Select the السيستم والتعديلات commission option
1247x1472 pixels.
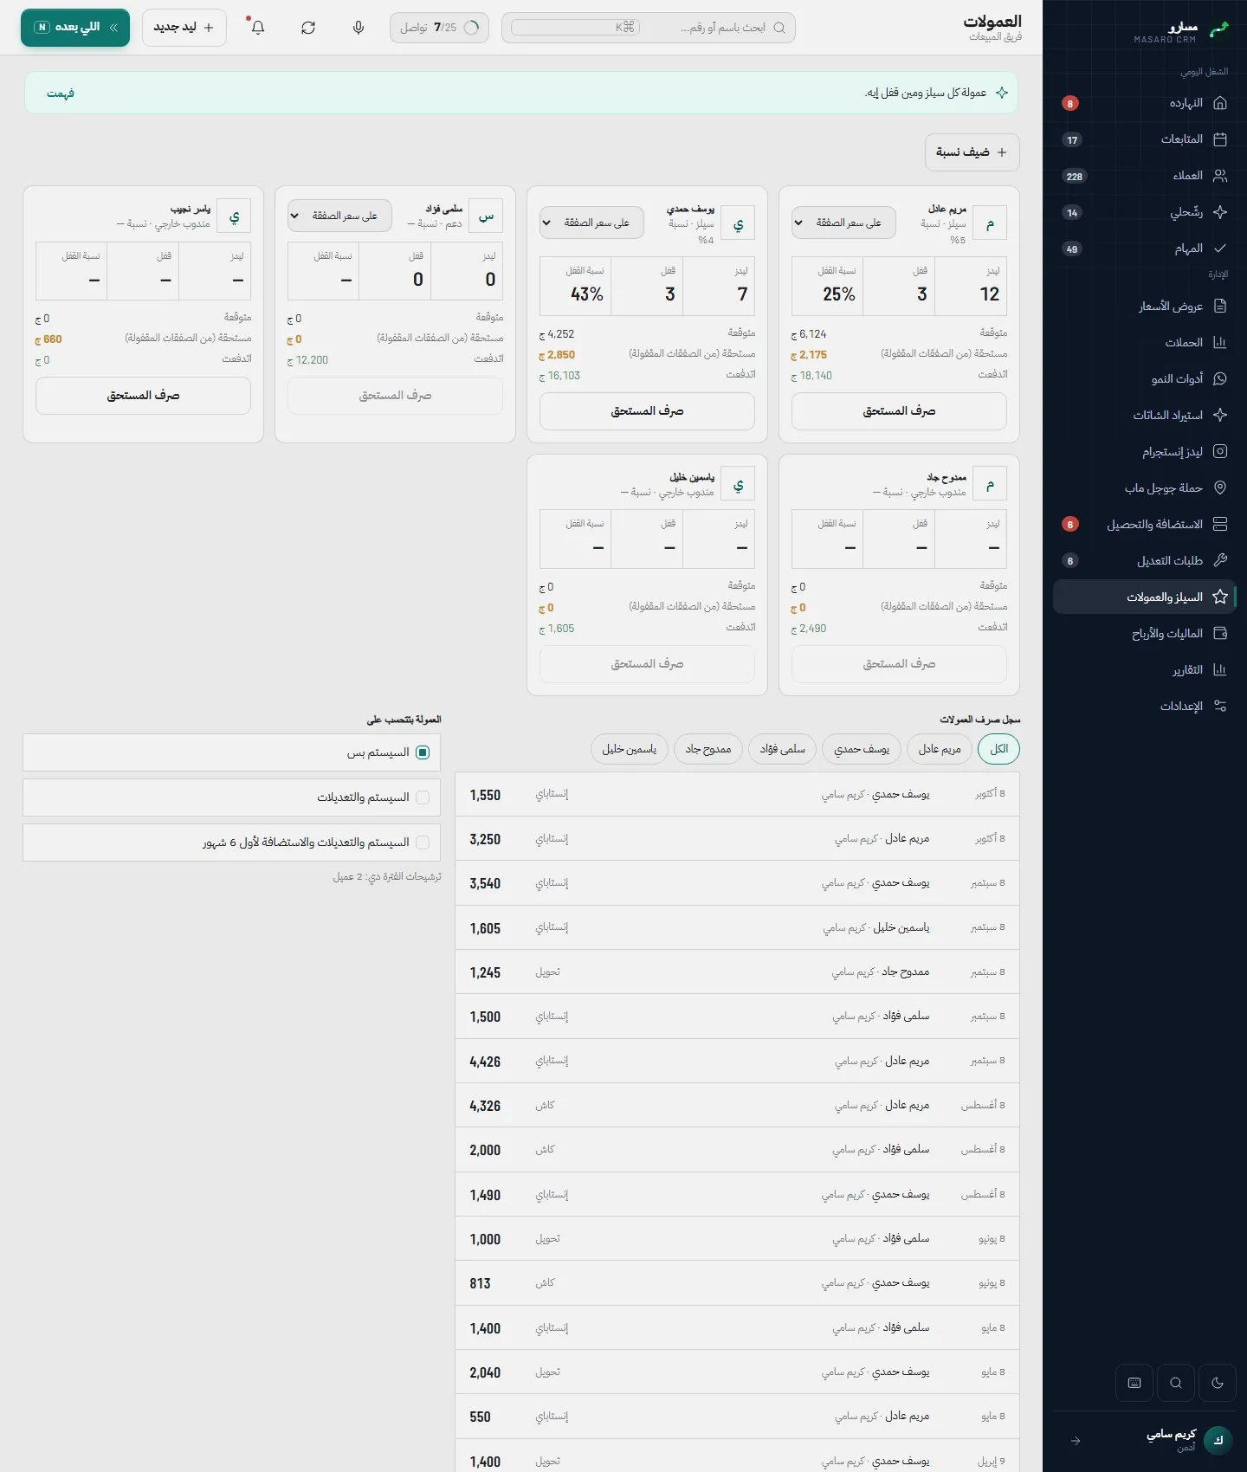231,797
